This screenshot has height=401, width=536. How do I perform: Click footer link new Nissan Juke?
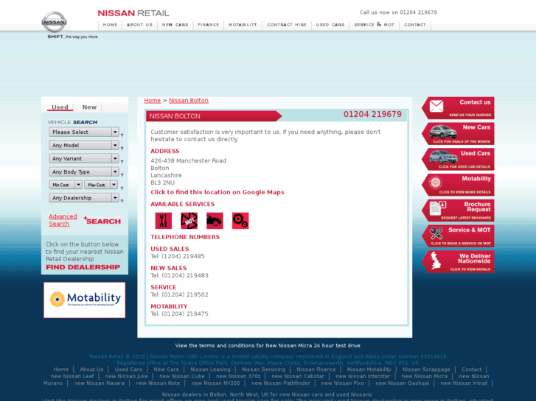coord(127,376)
